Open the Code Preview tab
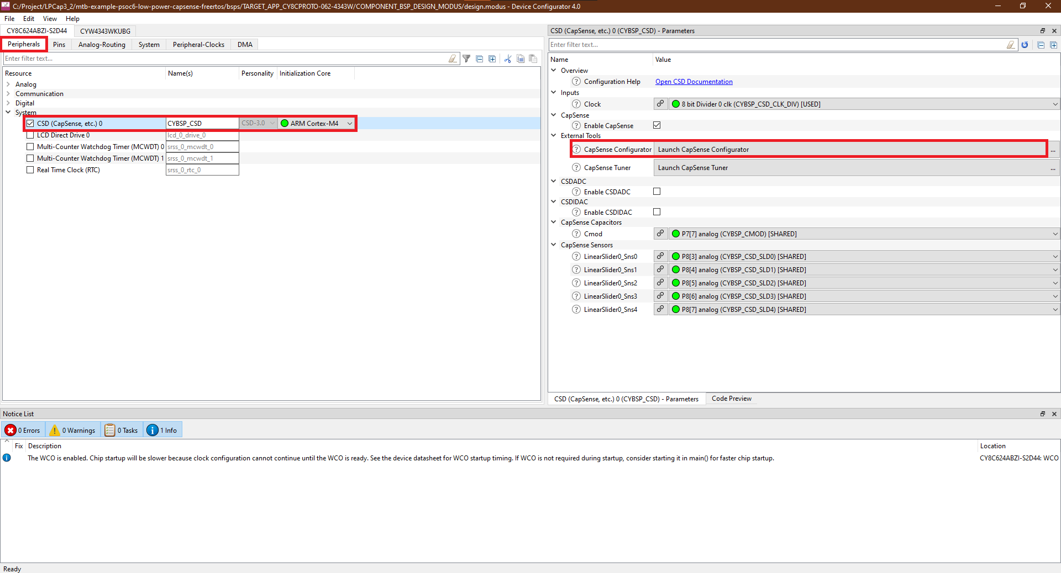1061x573 pixels. (x=731, y=399)
